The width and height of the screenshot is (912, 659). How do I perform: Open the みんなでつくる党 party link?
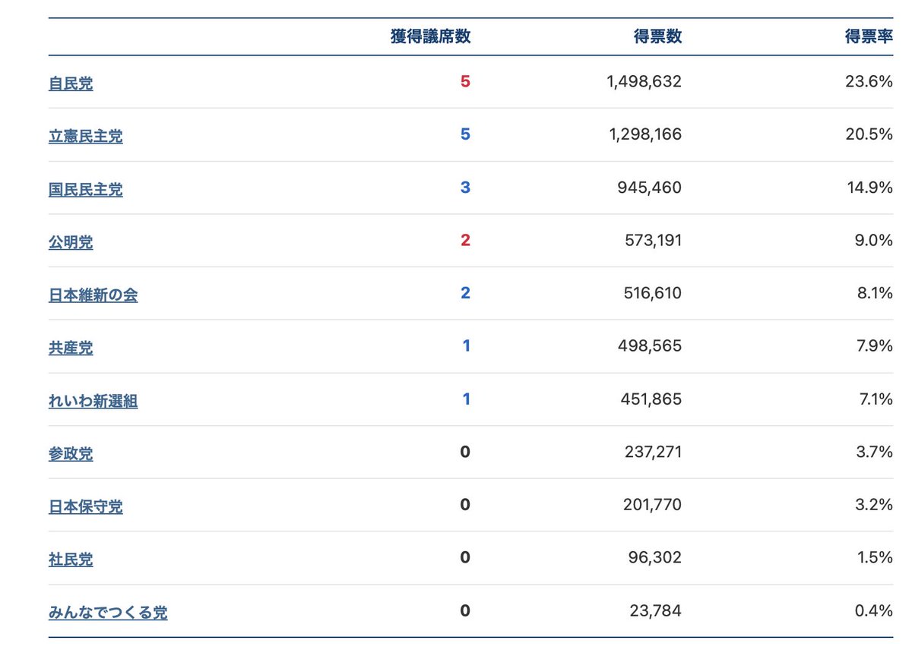(108, 613)
